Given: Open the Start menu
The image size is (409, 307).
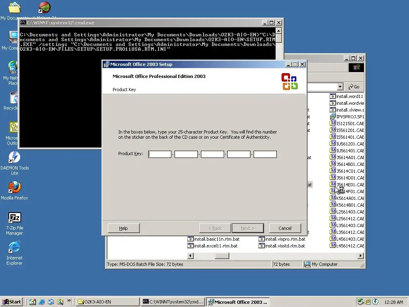Looking at the screenshot, I should (12, 302).
